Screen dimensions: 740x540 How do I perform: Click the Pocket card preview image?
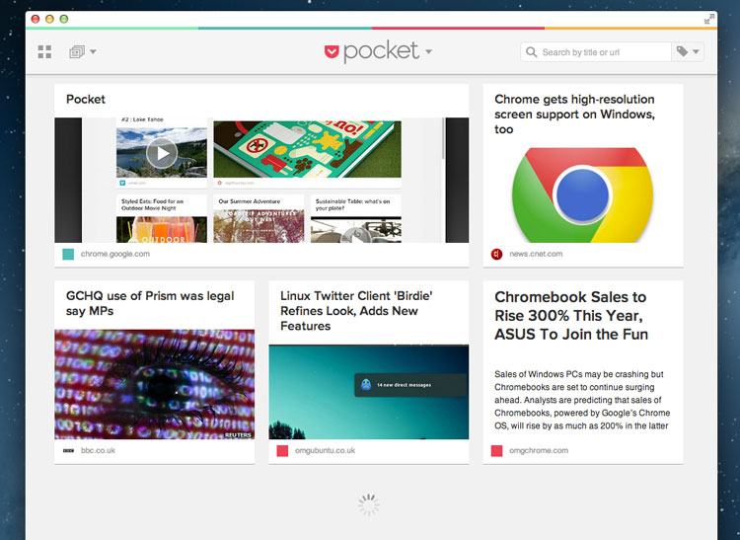[261, 180]
